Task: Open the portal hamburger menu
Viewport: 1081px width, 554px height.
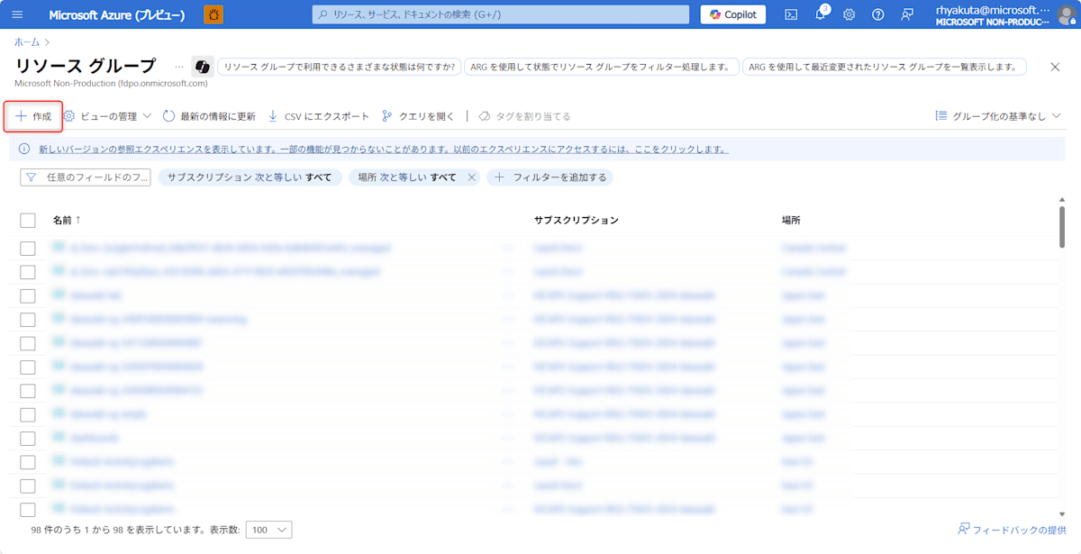Action: click(x=17, y=14)
